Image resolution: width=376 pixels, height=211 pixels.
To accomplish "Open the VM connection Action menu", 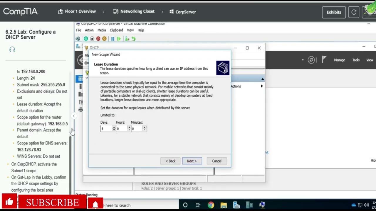I will click(89, 30).
